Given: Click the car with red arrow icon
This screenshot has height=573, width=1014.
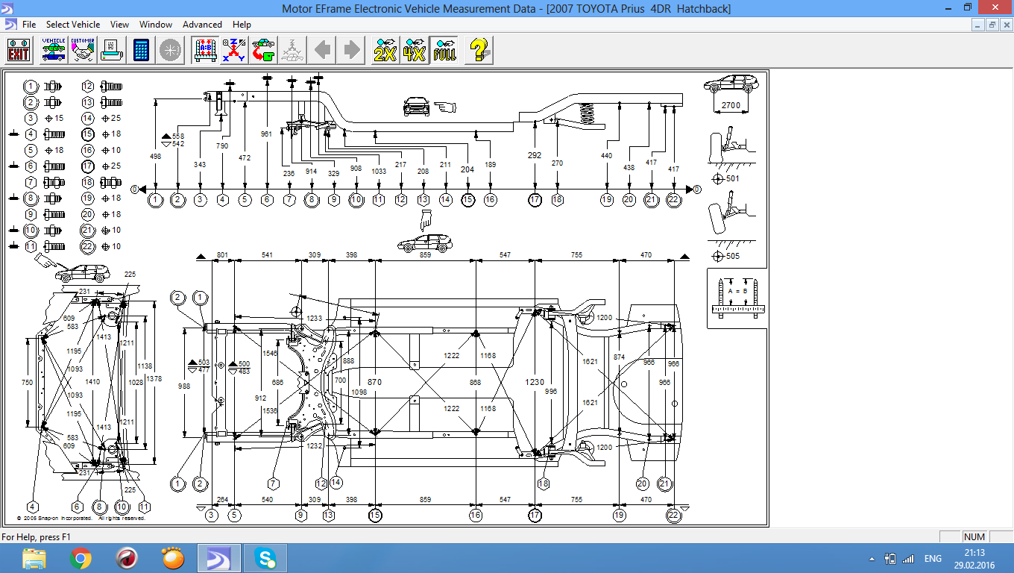Looking at the screenshot, I should 262,51.
